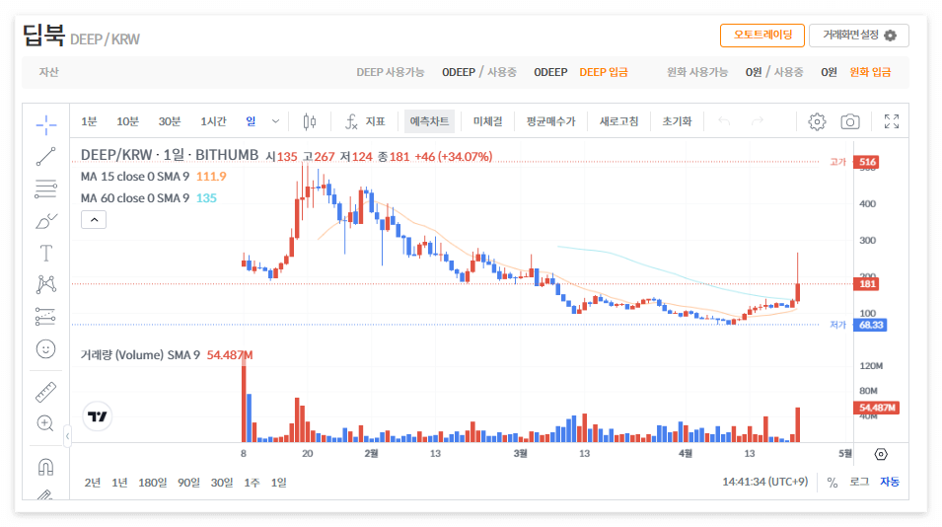This screenshot has height=527, width=942.
Task: Collapse the indicator legend with chevron
Action: (x=94, y=220)
